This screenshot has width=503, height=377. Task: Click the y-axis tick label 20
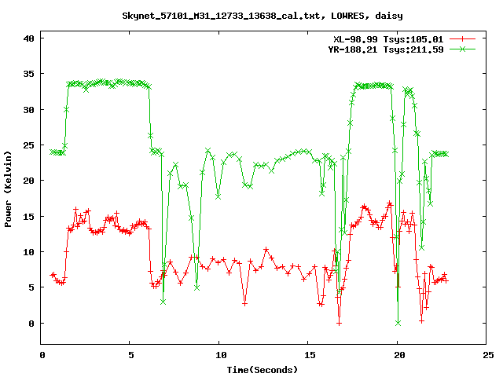point(28,181)
